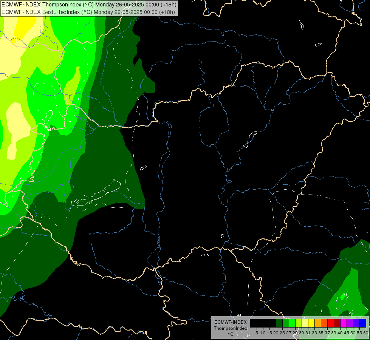Click the legend tick label 31
Image resolution: width=370 pixels, height=340 pixels.
[x=308, y=333]
